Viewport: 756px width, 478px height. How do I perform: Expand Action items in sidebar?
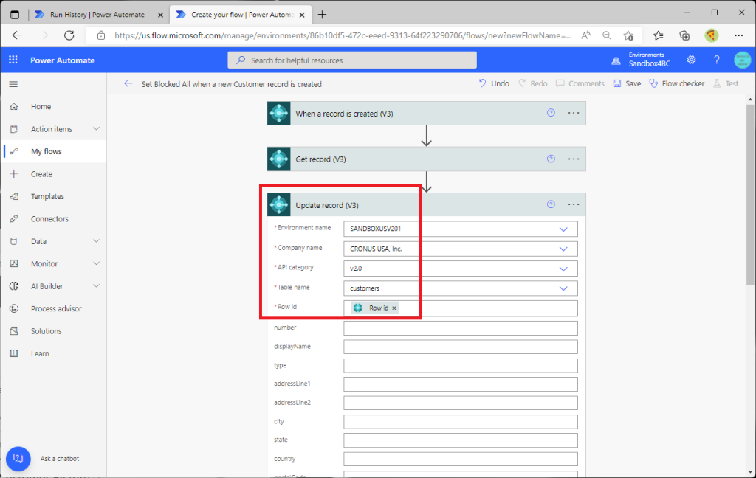tap(97, 128)
